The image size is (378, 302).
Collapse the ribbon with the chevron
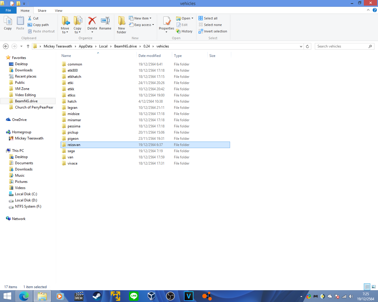tap(368, 10)
